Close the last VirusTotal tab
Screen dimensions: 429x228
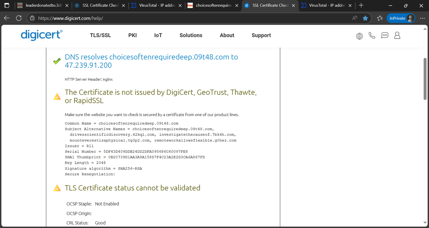click(x=350, y=6)
